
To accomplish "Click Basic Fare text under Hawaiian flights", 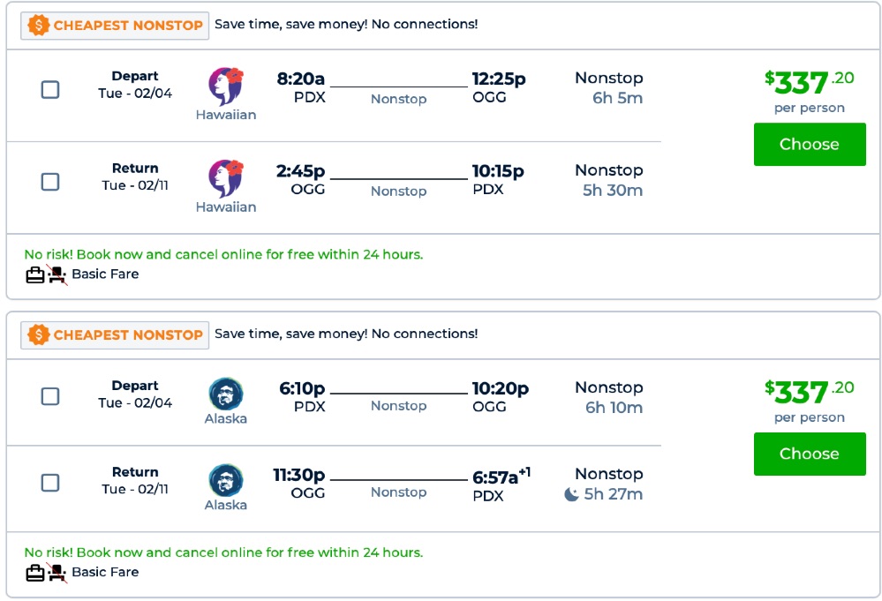I will 105,274.
